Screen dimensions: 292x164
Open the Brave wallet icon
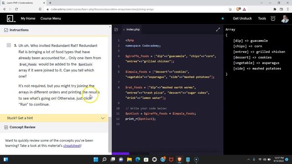click(x=281, y=9)
